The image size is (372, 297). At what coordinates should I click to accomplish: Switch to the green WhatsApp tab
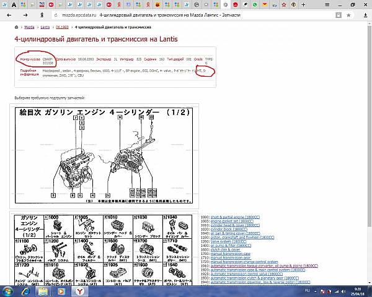click(x=255, y=4)
